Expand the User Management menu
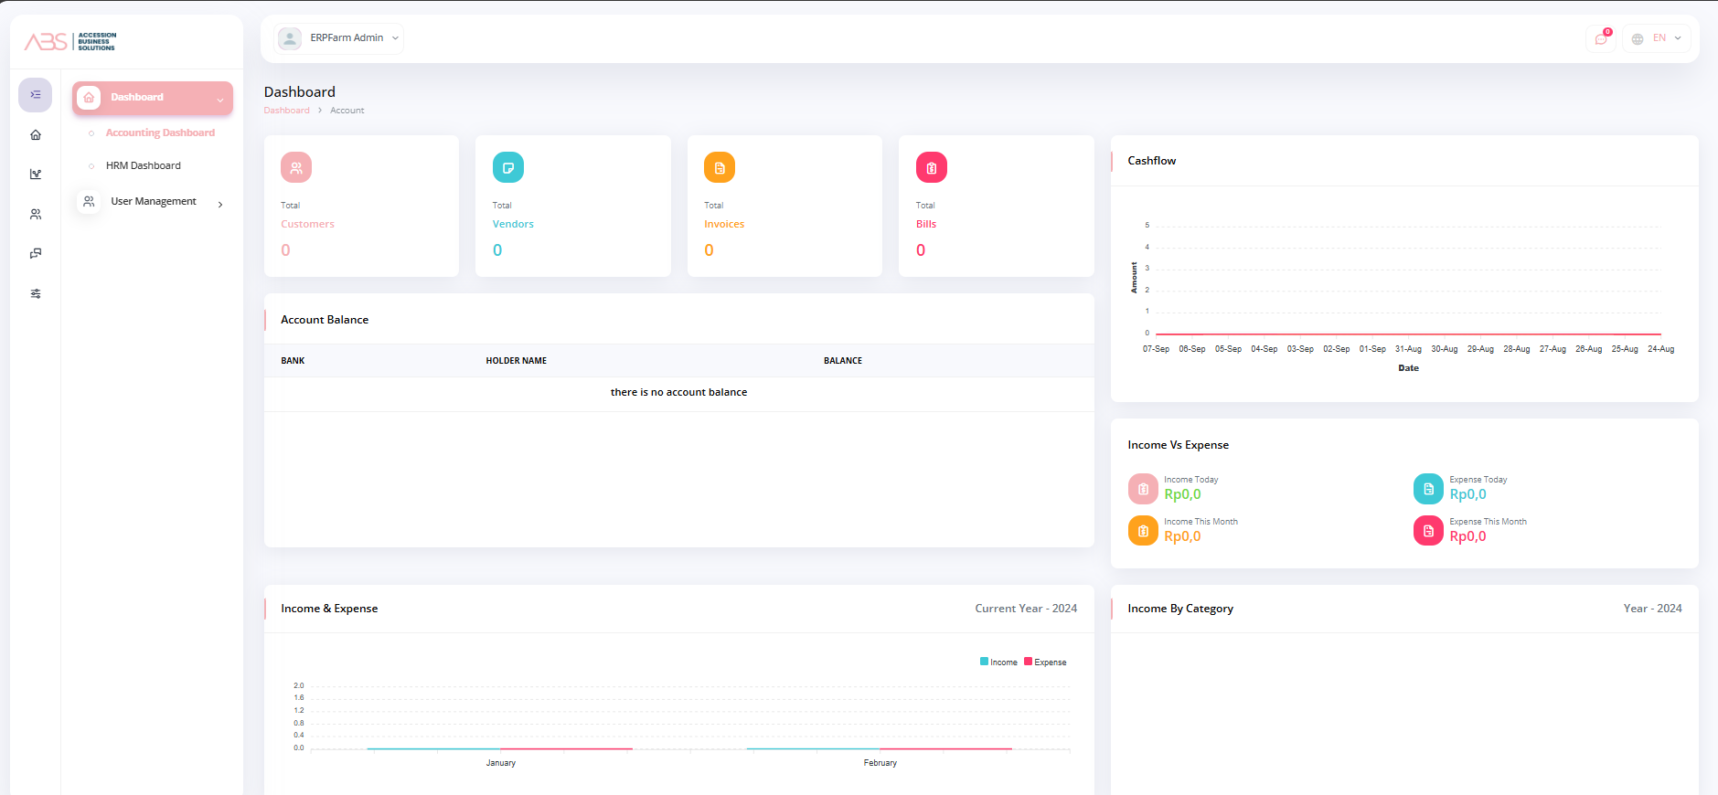The width and height of the screenshot is (1718, 795). (153, 202)
